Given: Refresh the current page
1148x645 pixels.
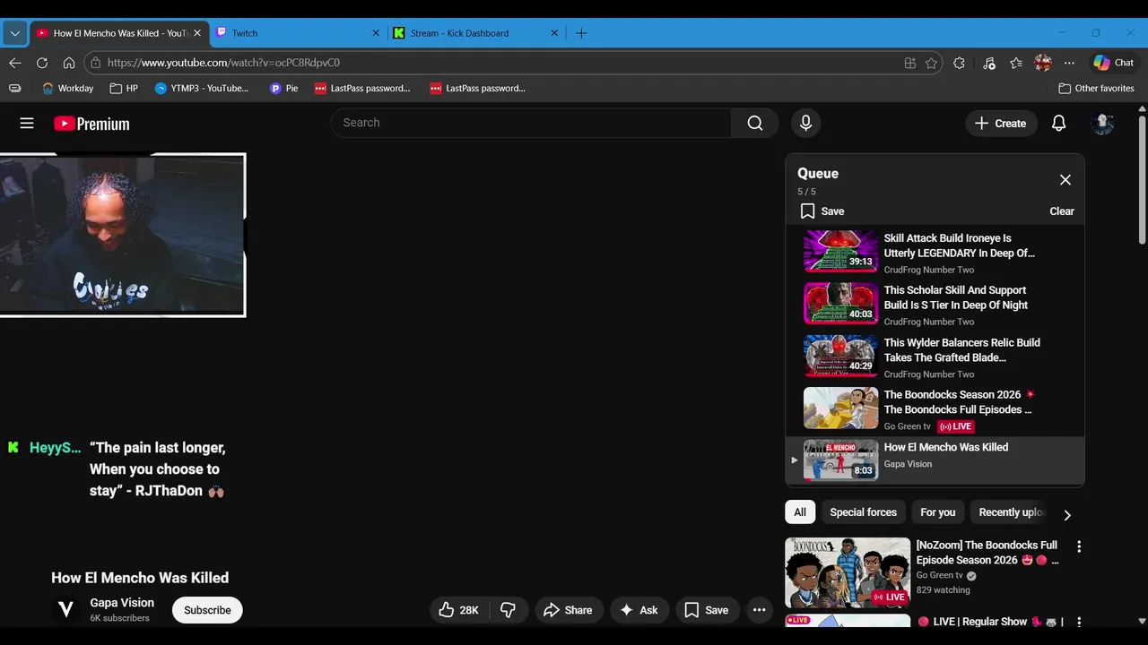Looking at the screenshot, I should [42, 63].
